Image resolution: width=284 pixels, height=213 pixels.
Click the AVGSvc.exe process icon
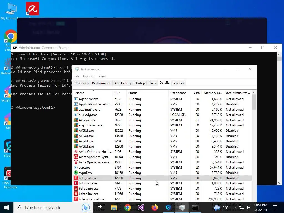(76, 120)
